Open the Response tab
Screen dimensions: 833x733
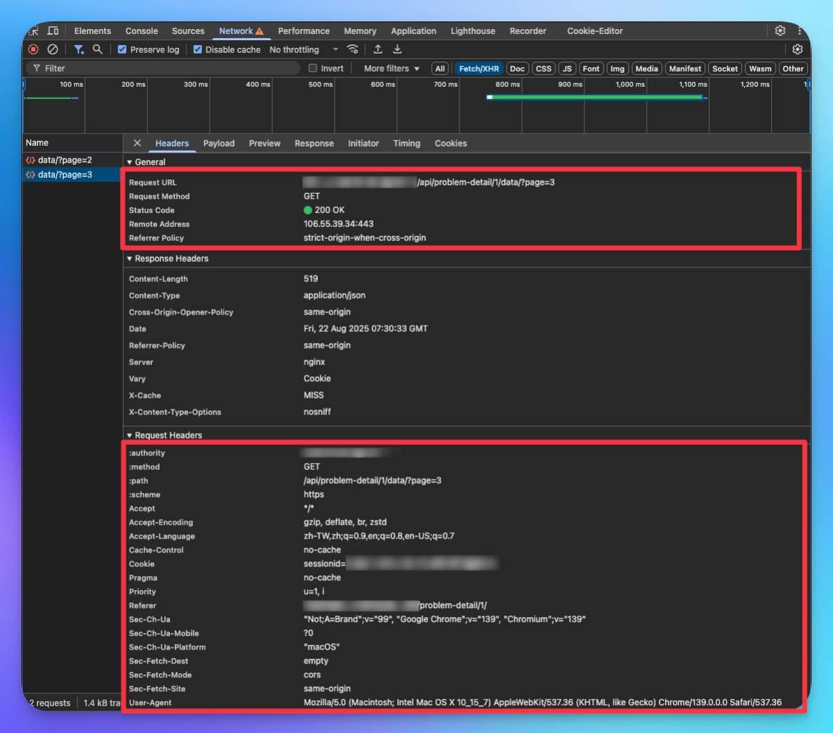[x=314, y=143]
